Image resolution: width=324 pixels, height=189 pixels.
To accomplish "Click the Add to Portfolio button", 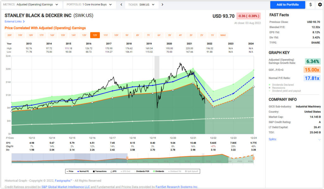I will point(287,4).
